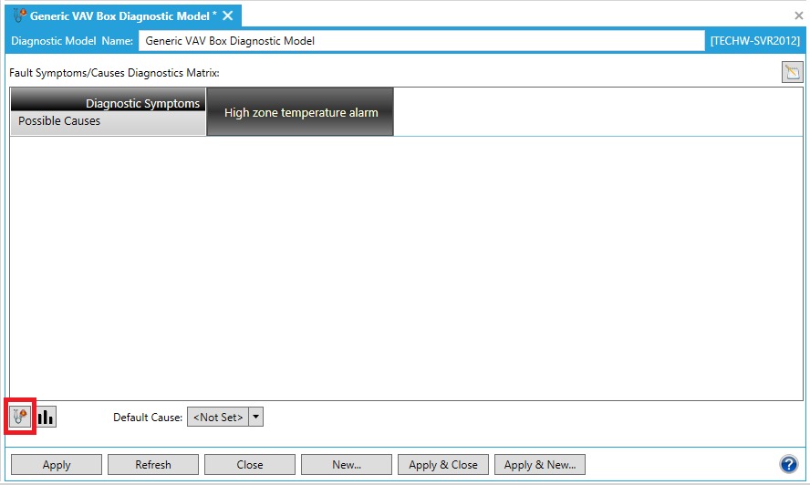
Task: Close the panel using the gray X
Action: click(799, 15)
